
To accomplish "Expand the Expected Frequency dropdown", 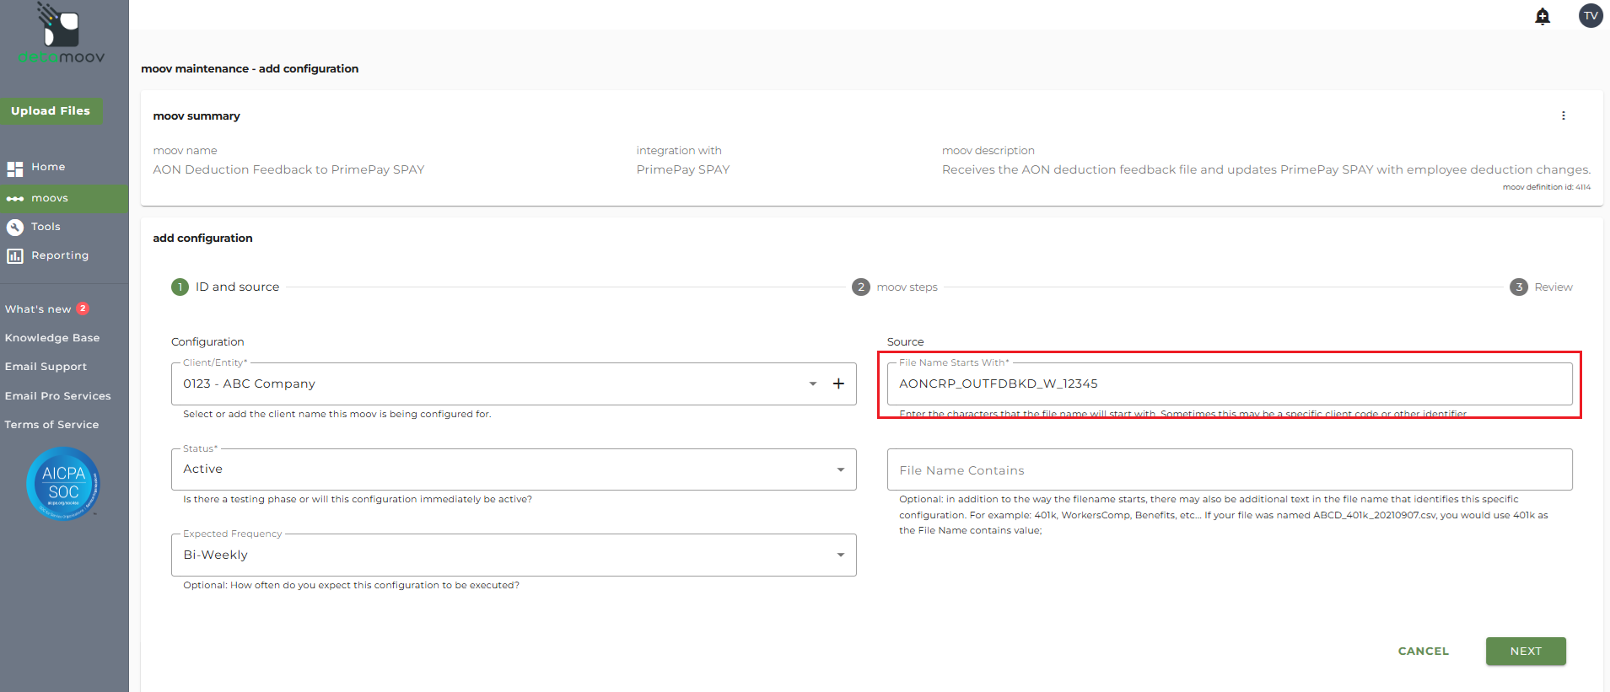I will 840,555.
